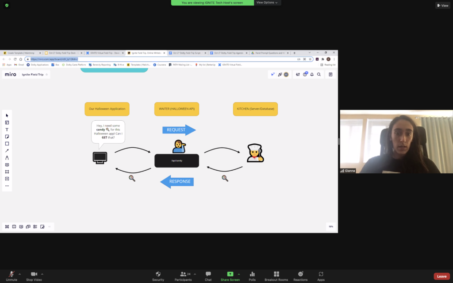Star the Ignite Field Trip board
This screenshot has width=453, height=283.
46,74
